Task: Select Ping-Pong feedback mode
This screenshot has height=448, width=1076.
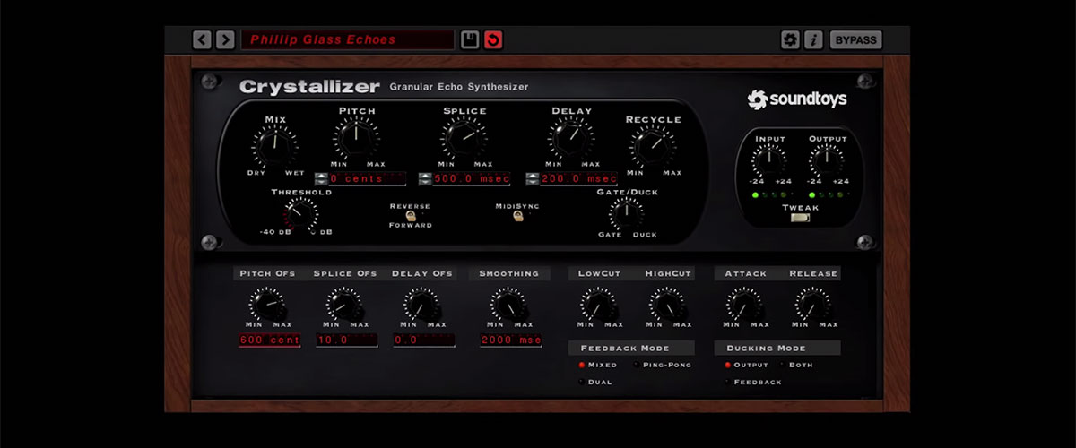Action: click(664, 365)
